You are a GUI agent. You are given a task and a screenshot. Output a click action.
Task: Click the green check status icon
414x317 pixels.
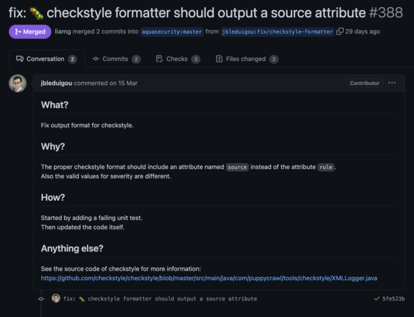(377, 299)
